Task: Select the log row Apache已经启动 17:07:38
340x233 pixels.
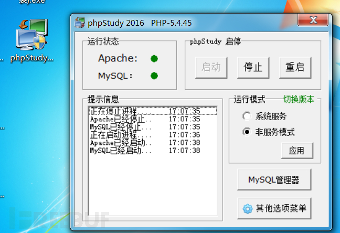Action: [x=153, y=143]
